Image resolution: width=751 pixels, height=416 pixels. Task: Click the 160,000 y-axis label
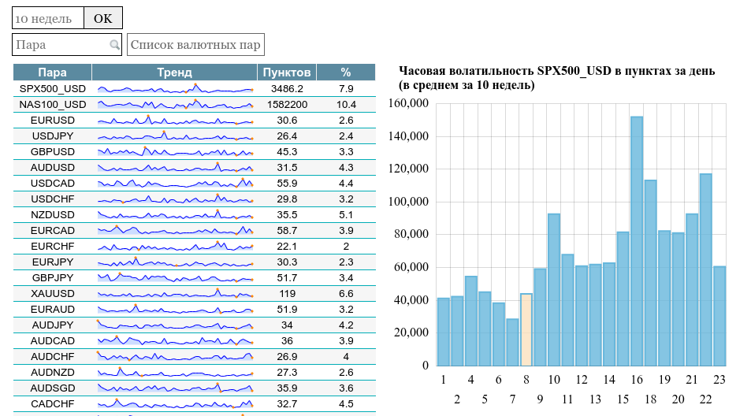pyautogui.click(x=408, y=103)
